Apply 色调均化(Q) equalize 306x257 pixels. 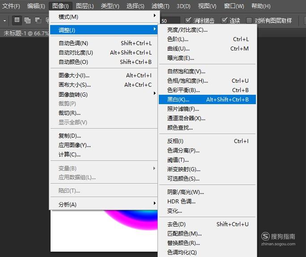[207, 253]
